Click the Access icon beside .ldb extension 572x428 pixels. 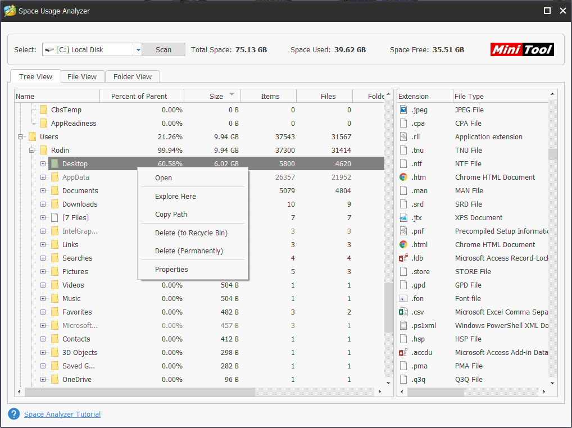tap(403, 258)
